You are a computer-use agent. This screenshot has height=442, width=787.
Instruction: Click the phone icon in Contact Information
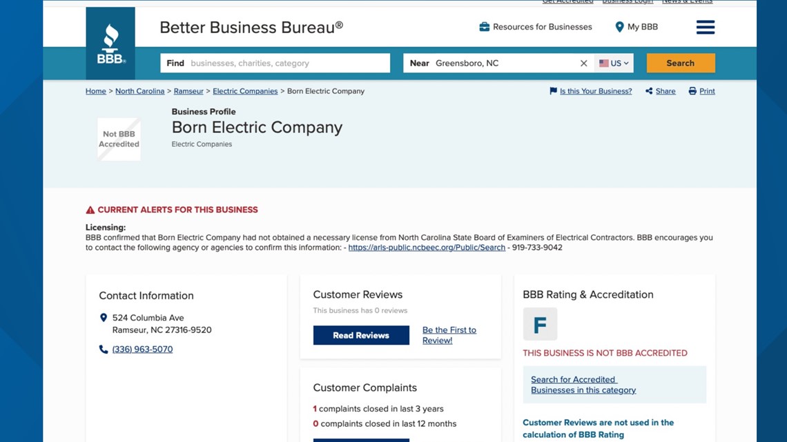click(x=104, y=350)
